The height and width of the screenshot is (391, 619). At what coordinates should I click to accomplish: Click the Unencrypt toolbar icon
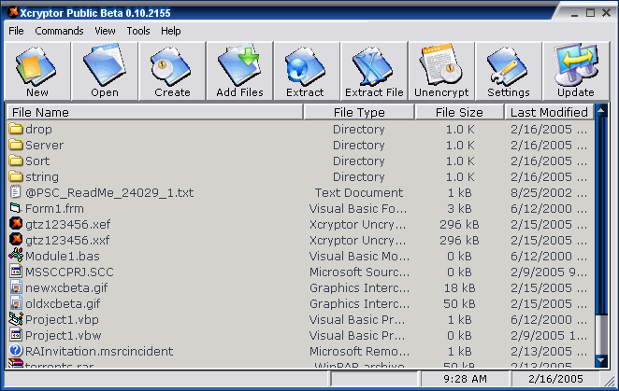pos(441,71)
